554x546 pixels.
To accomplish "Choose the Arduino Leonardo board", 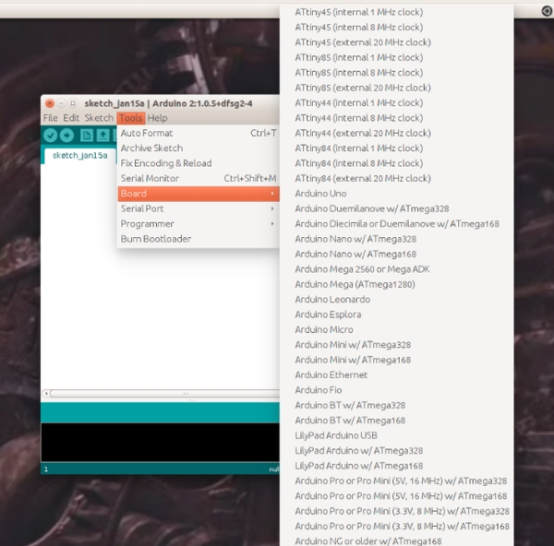I will (397, 300).
